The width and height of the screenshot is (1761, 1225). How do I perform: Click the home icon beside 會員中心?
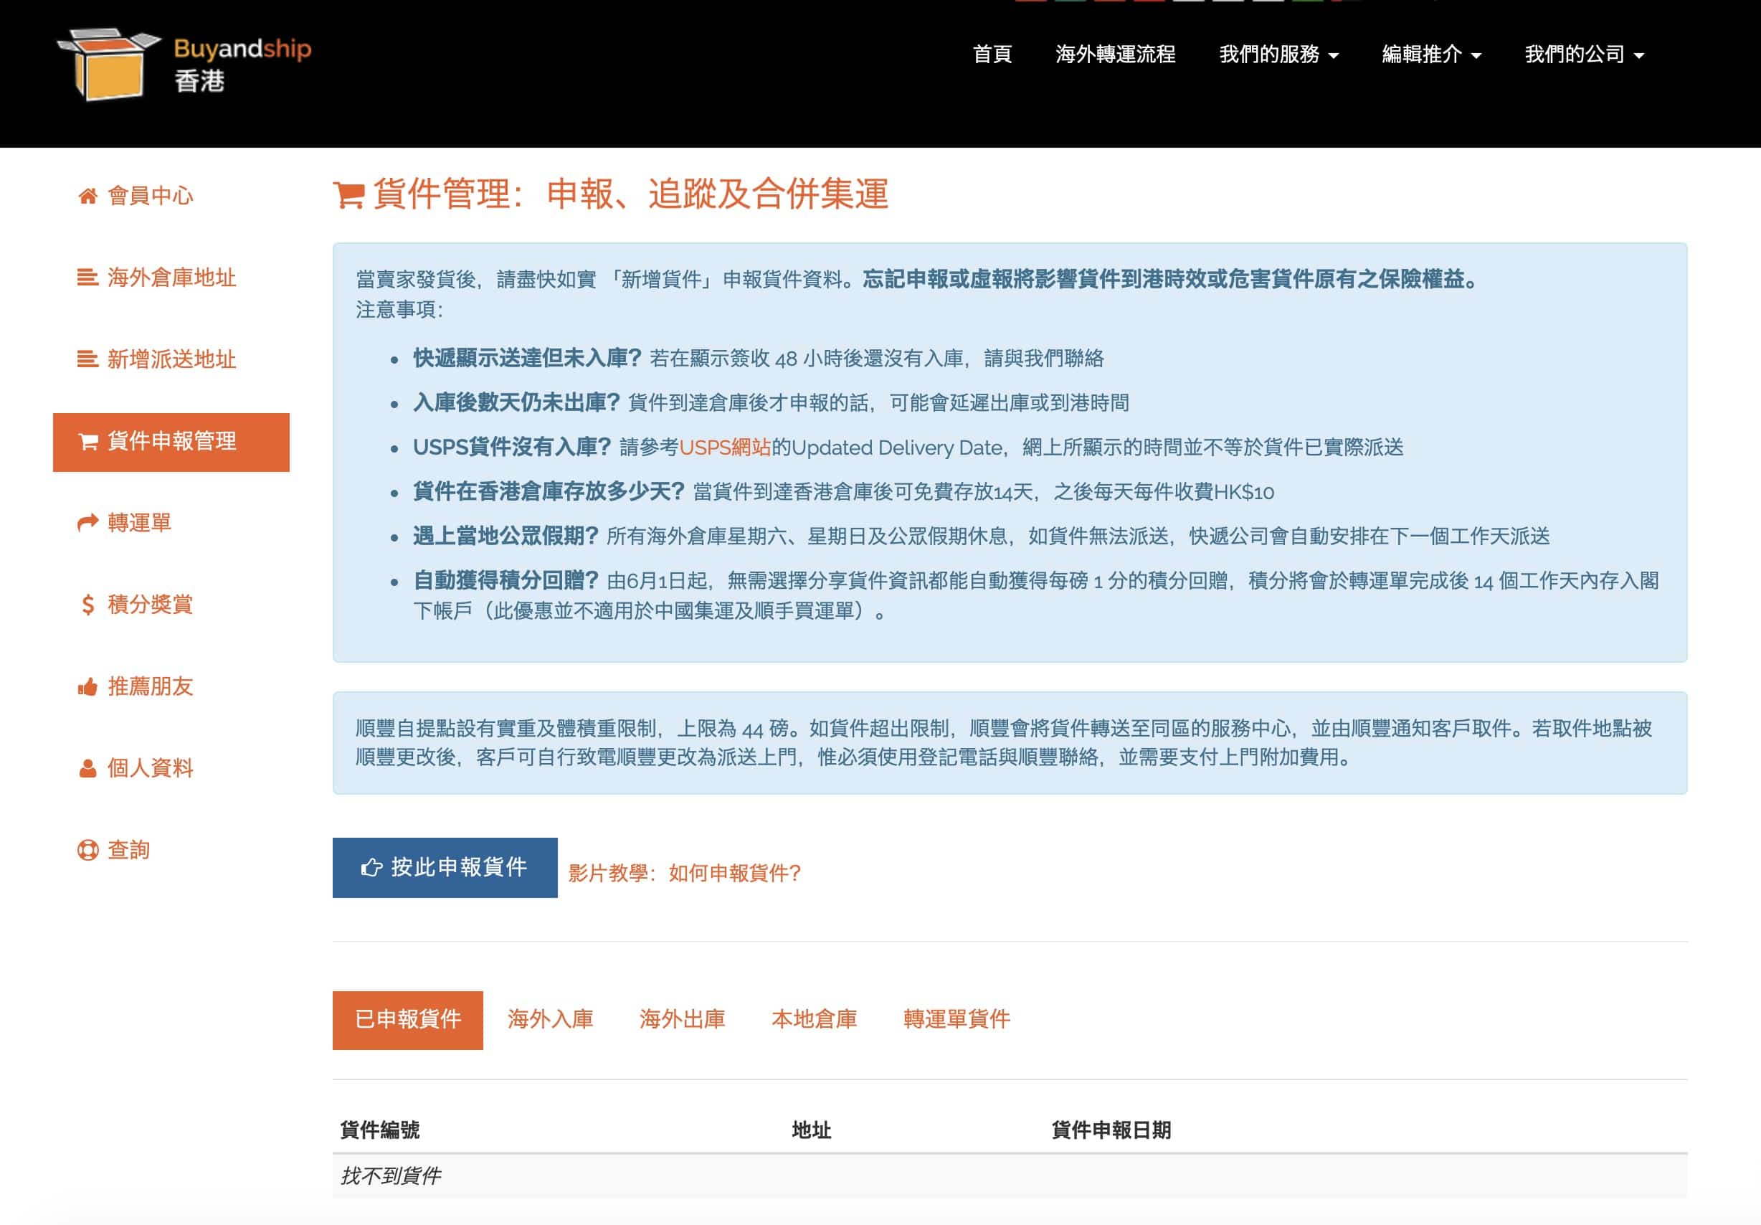(x=87, y=197)
